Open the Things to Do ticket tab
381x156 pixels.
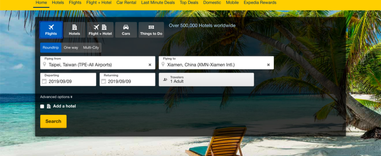(151, 30)
